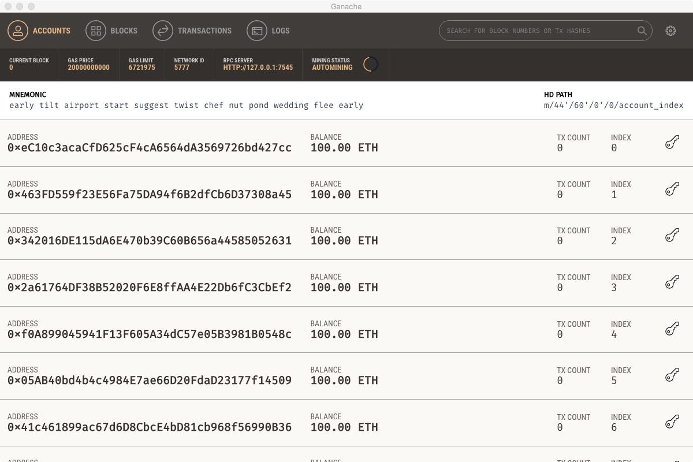Click the search magnifier icon

click(642, 31)
